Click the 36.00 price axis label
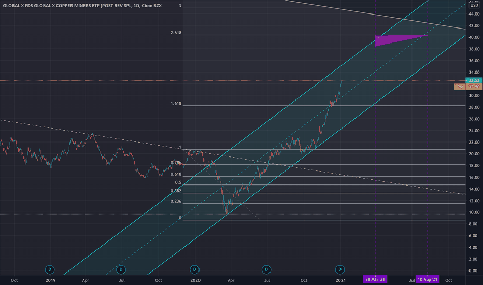This screenshot has width=483, height=285. coord(474,61)
